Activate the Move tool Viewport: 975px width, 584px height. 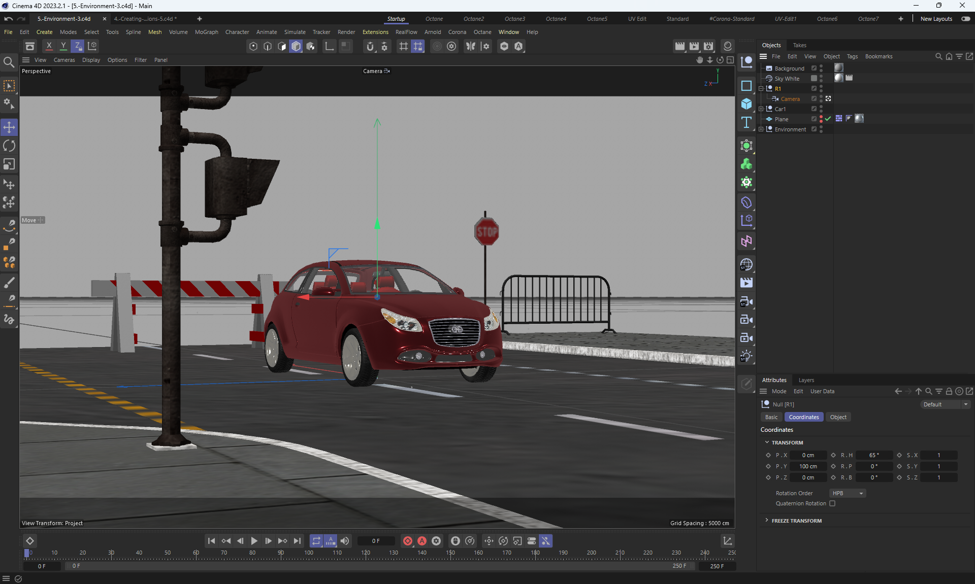point(9,127)
